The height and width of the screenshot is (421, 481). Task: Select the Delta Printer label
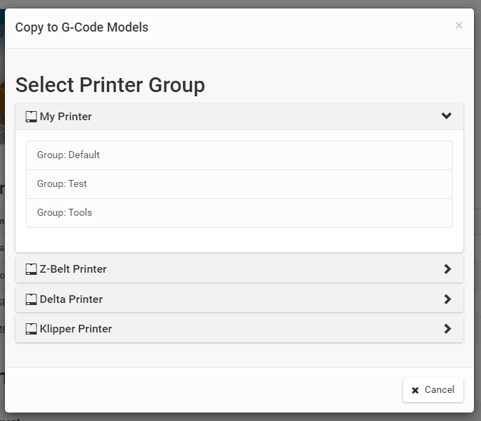tap(71, 299)
